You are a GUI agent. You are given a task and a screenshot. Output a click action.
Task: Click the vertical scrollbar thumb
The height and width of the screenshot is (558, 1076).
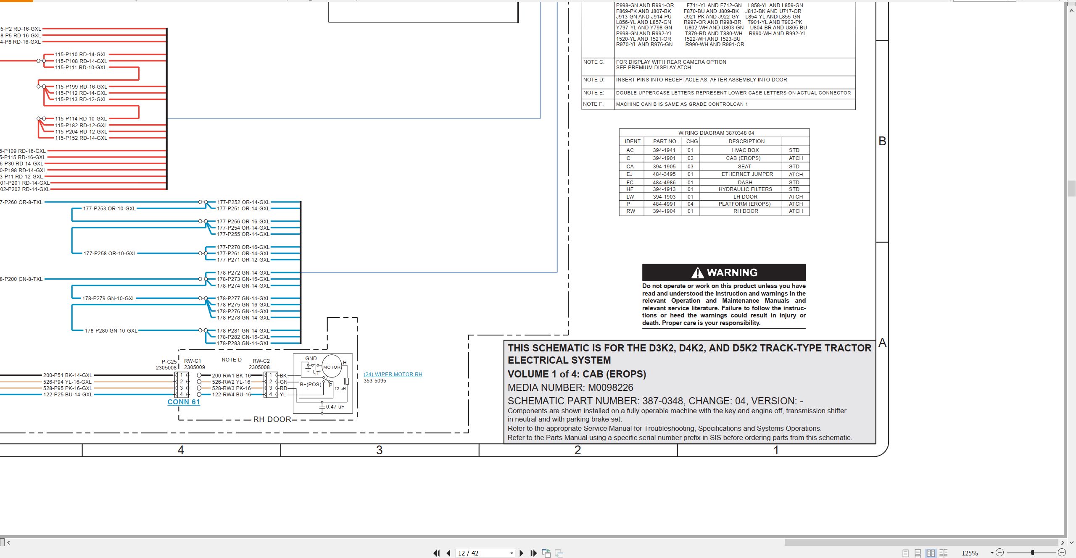pyautogui.click(x=1071, y=188)
